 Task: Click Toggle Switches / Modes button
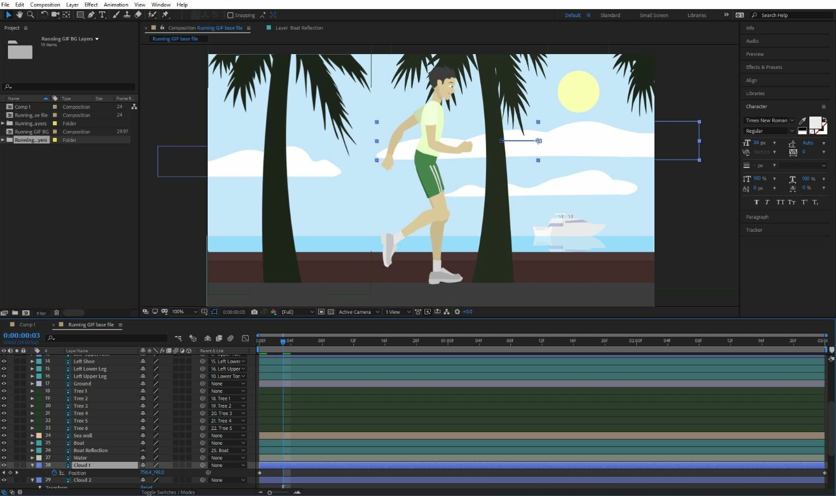click(168, 492)
